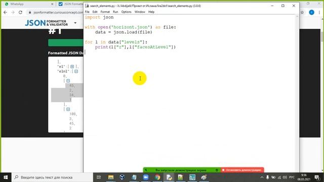This screenshot has height=182, width=324.
Task: Open the notepad app on the taskbar
Action: 134,177
